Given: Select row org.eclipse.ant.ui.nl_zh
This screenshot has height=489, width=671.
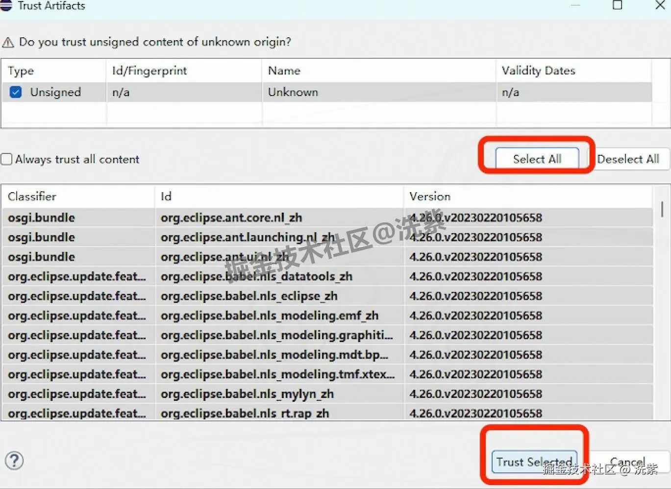Looking at the screenshot, I should [x=327, y=257].
